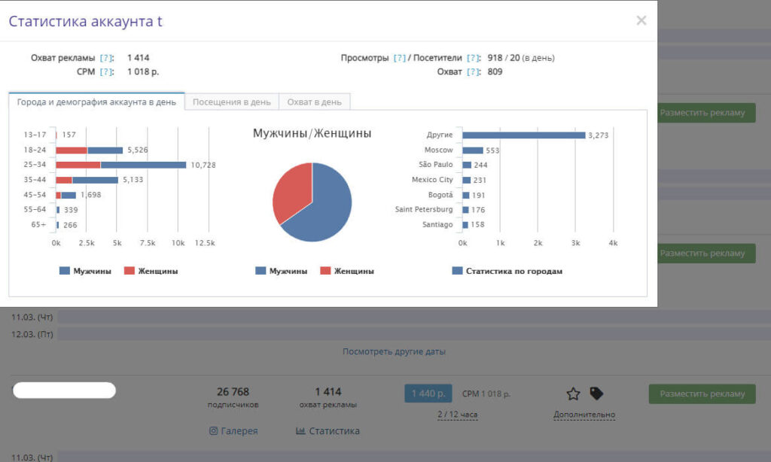Toggle Мужчины legend in the age bar chart
The height and width of the screenshot is (462, 771).
(85, 271)
